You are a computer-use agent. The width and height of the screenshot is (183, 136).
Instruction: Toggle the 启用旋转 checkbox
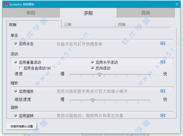[16, 116]
